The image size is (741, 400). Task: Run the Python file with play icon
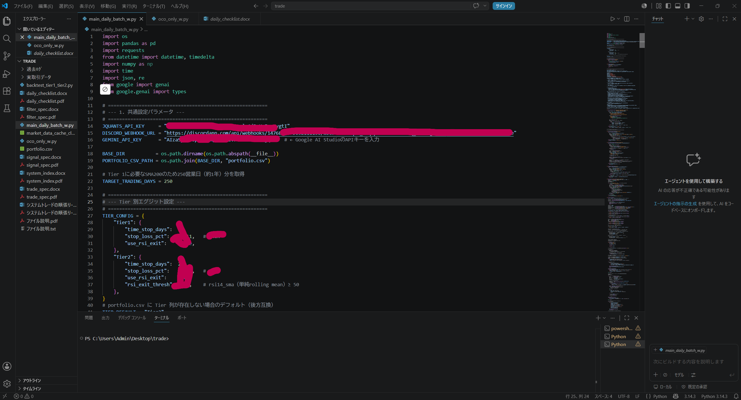click(612, 19)
